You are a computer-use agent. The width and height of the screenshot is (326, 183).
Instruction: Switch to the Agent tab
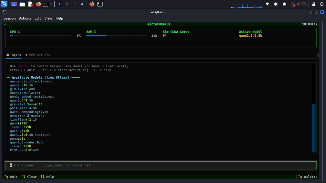pyautogui.click(x=14, y=55)
